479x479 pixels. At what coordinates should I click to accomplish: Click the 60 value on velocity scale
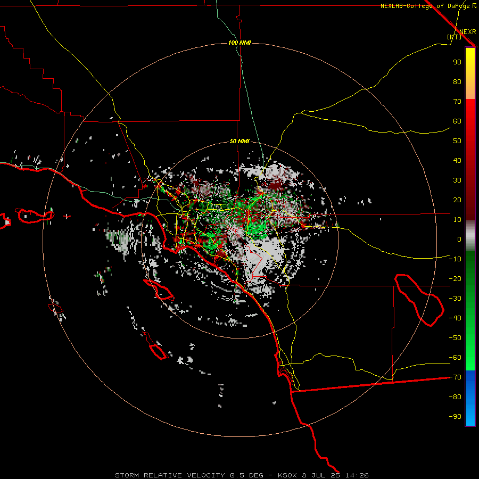(x=457, y=121)
